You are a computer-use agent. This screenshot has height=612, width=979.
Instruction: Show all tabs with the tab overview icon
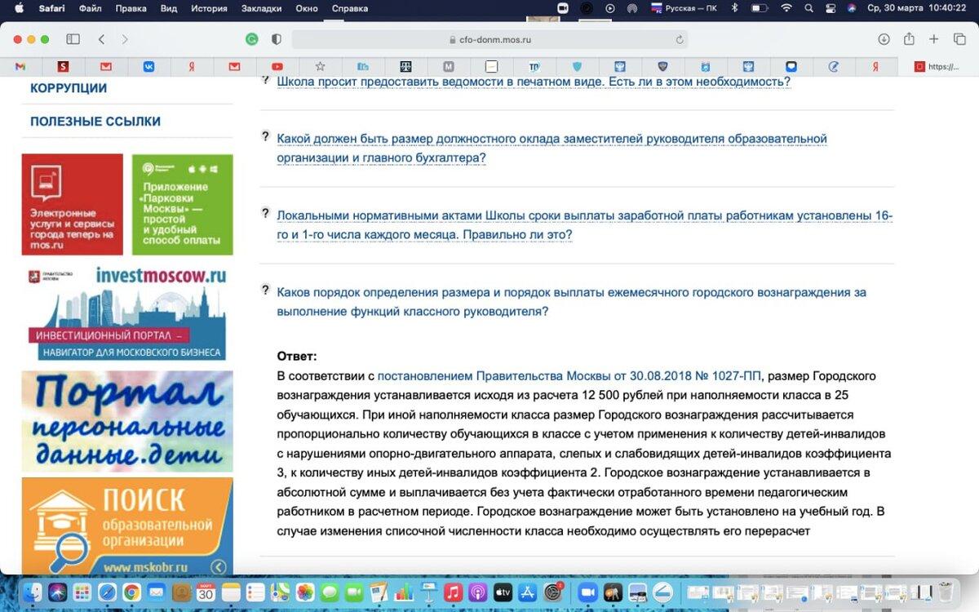click(x=960, y=38)
